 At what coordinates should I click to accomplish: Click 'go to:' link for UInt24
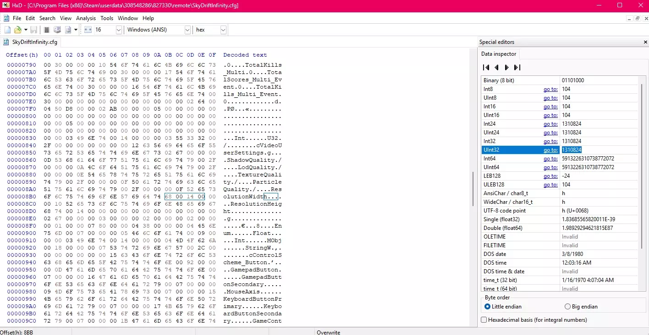coord(550,133)
